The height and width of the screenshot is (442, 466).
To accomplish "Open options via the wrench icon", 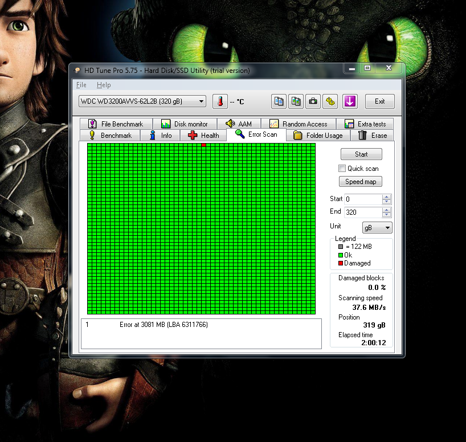I will coord(330,101).
